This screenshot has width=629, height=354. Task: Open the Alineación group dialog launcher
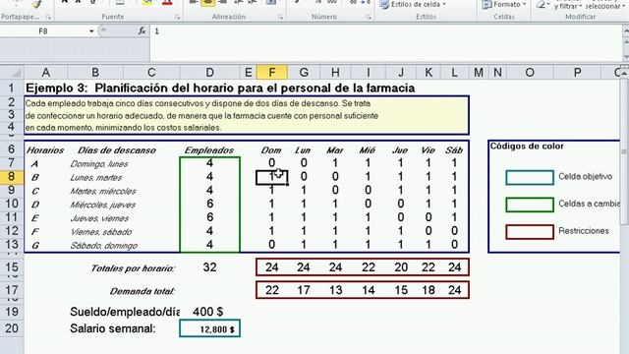pos(280,18)
